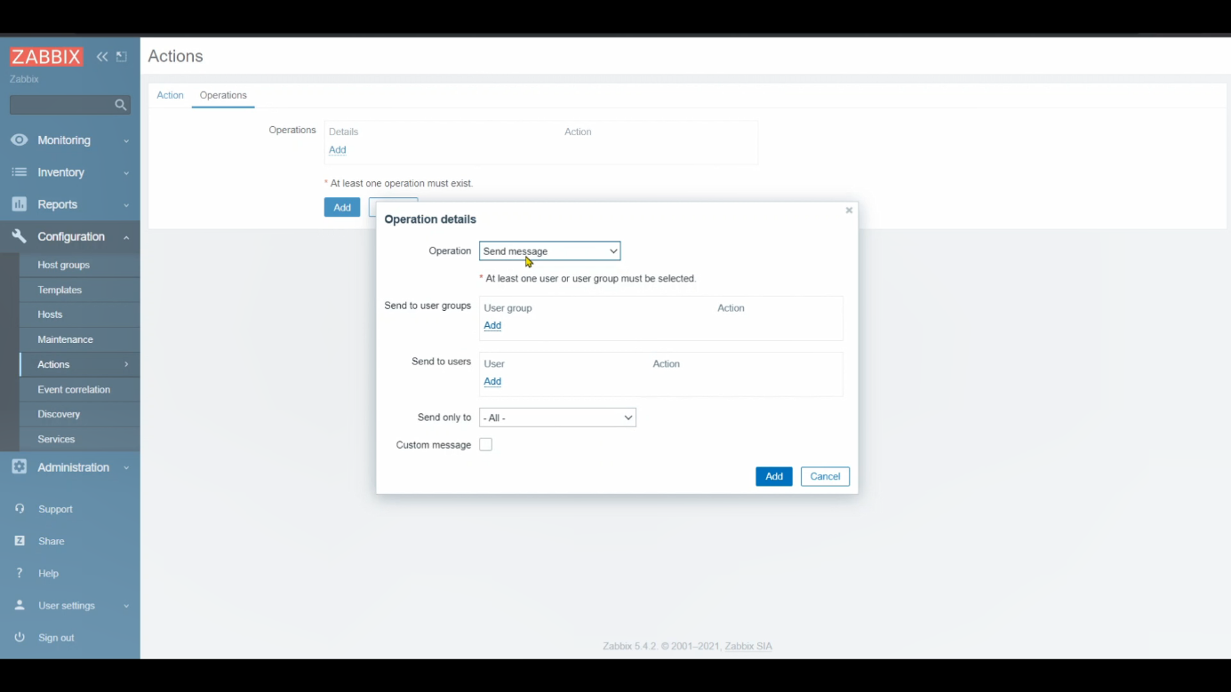The image size is (1231, 692).
Task: Click the Help question mark icon
Action: [20, 573]
